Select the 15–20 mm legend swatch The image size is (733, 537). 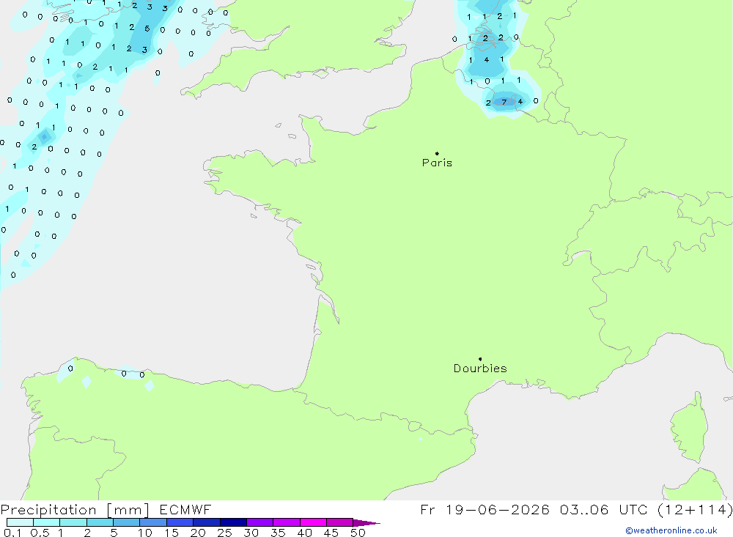click(180, 522)
